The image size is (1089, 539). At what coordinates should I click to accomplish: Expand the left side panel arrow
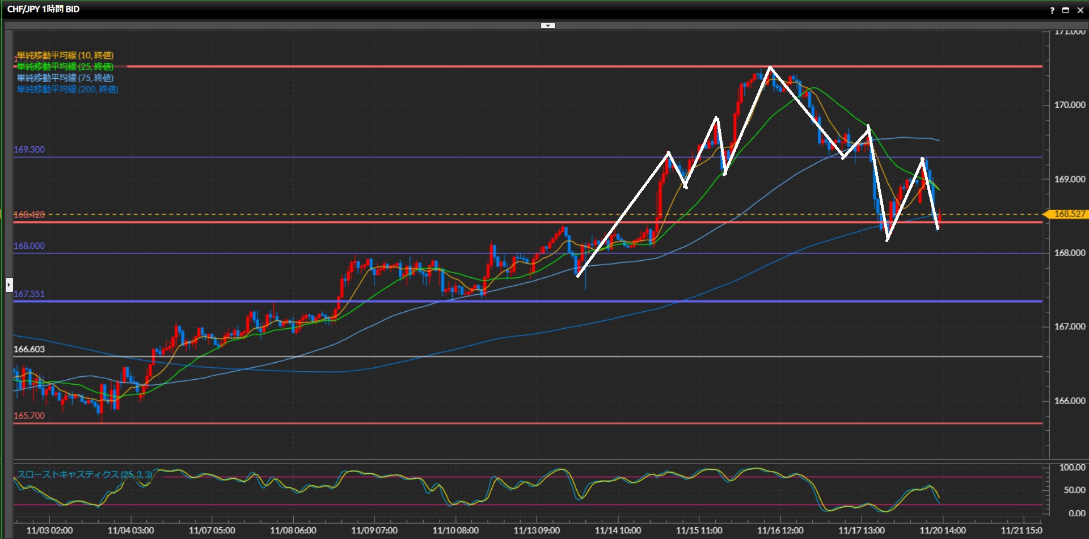[9, 285]
